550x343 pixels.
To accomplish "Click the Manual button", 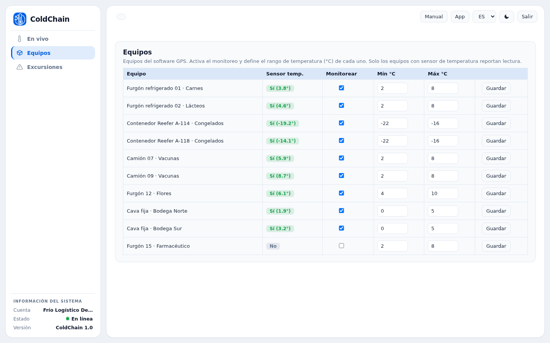I will pyautogui.click(x=434, y=17).
